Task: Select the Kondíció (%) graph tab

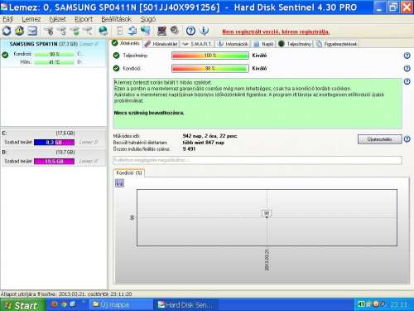Action: [129, 173]
